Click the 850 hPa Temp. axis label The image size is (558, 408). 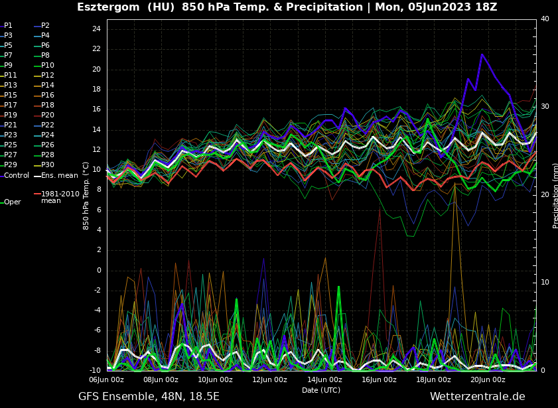[x=86, y=196]
